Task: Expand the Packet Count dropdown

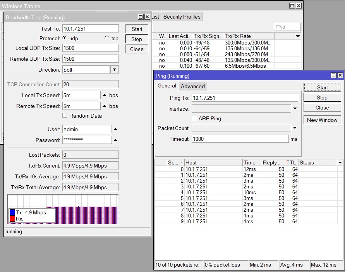Action: tap(295, 128)
